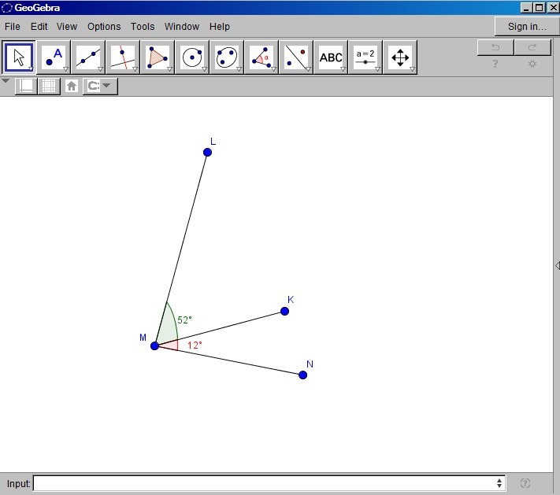Click the Redo arrow button
Screen dimensions: 560x495
pos(532,47)
